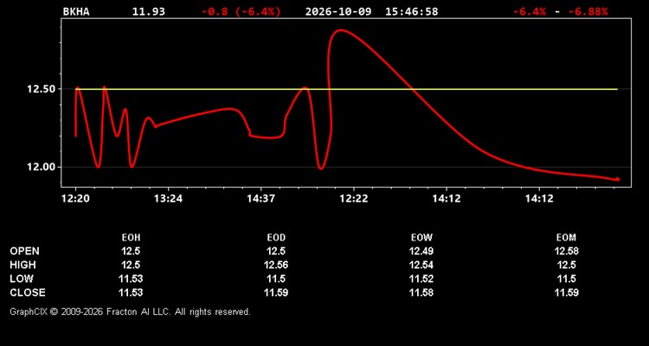Click the EOW close value 11.58
This screenshot has height=346, width=649.
tap(421, 292)
